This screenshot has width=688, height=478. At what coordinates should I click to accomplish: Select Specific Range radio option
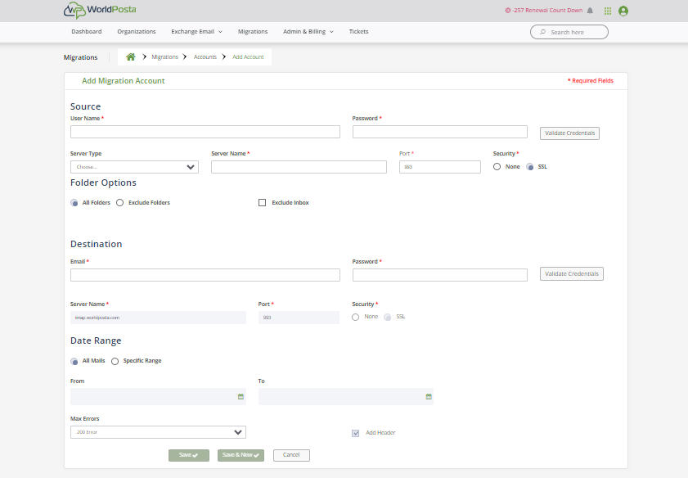click(x=115, y=361)
